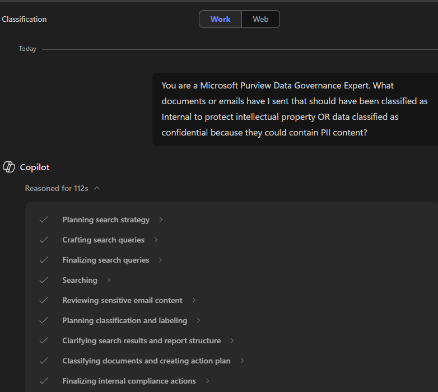
Task: Click checkmark beside 'Finalizing internal compliance actions'
Action: click(x=44, y=381)
